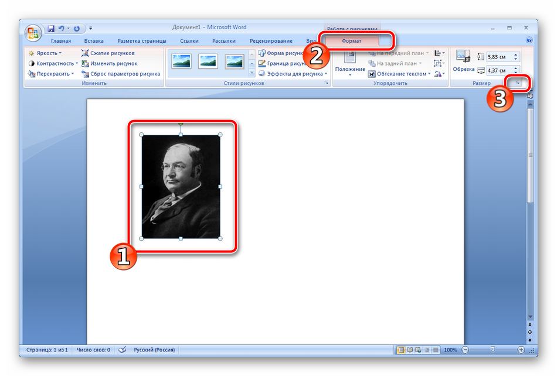Click Сжатие рисунков (compress pictures)

click(108, 53)
